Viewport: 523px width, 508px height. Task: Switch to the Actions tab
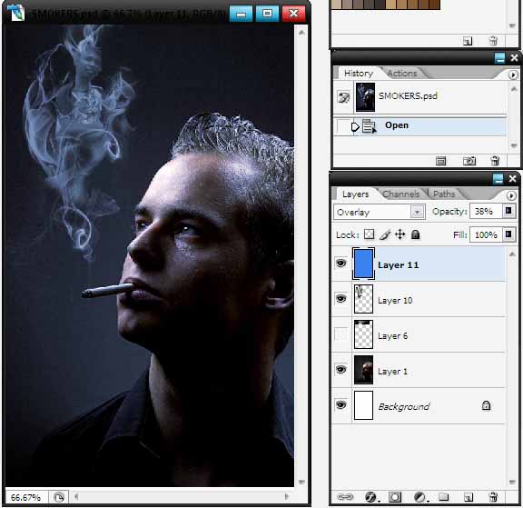[402, 73]
